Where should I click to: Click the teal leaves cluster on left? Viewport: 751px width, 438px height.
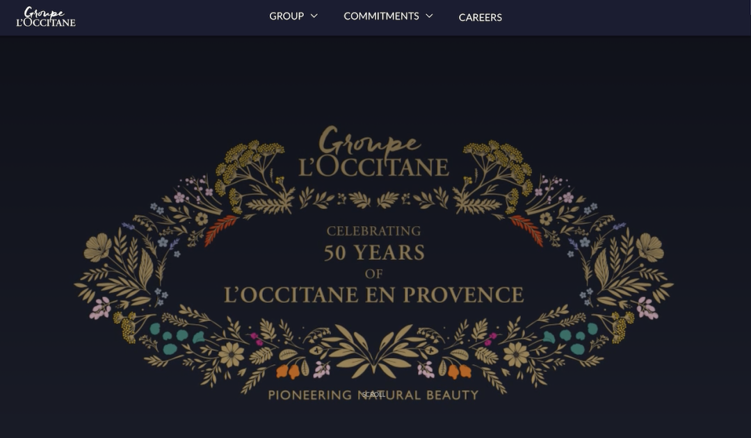click(x=176, y=338)
